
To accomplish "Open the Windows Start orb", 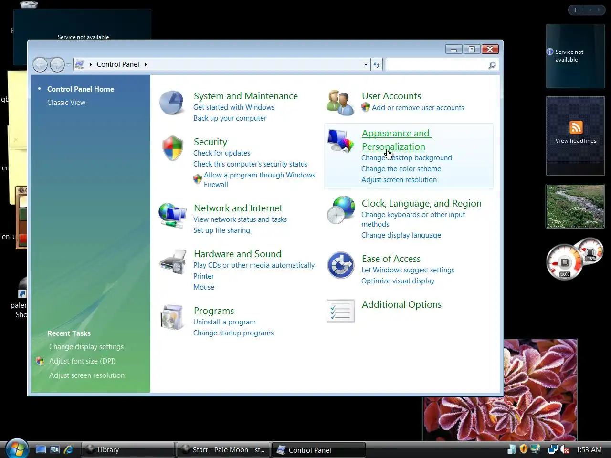I will pyautogui.click(x=17, y=448).
